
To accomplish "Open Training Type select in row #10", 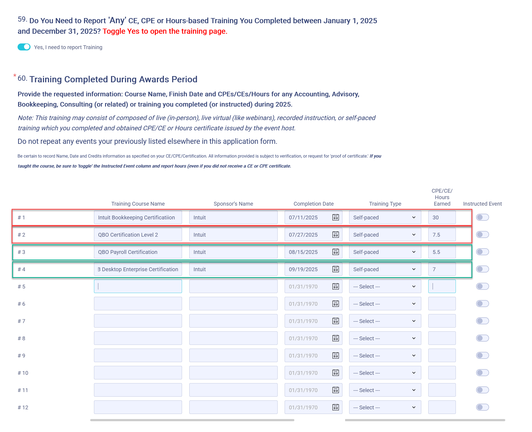I will [385, 373].
